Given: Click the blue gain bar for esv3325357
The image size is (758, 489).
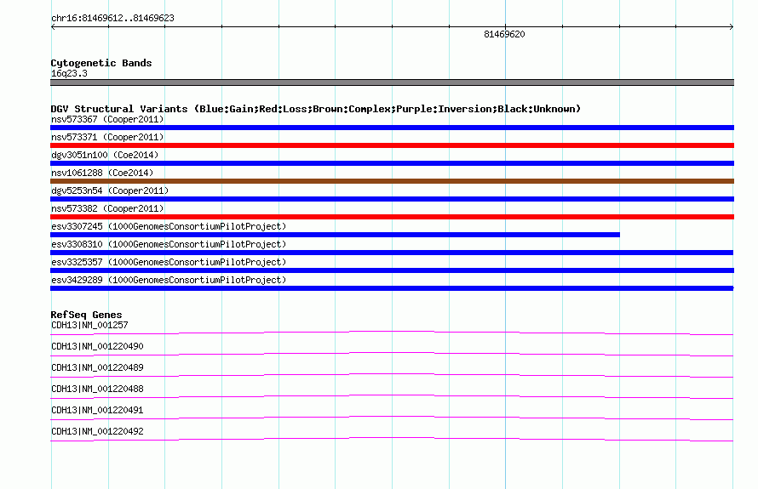Looking at the screenshot, I should (392, 270).
